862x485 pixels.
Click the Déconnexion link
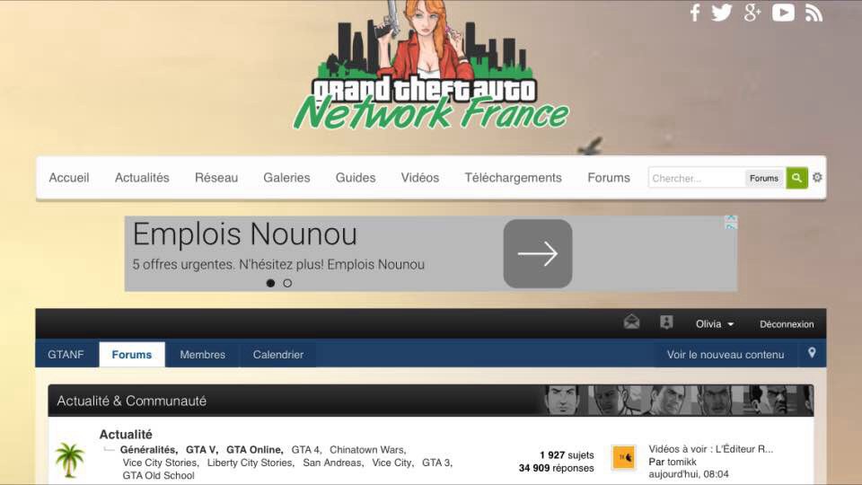787,324
